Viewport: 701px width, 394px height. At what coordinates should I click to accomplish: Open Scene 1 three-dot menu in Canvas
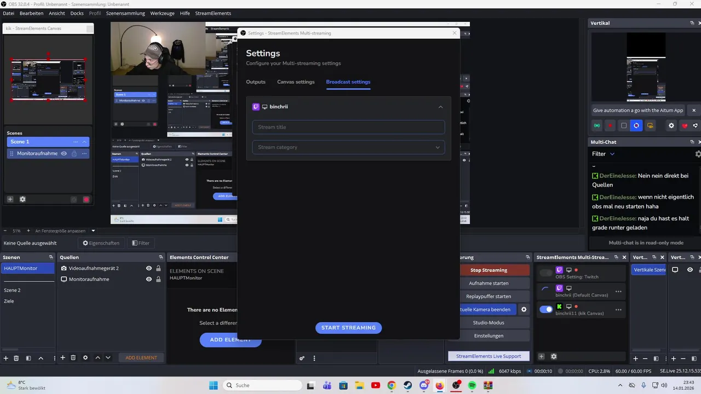[x=76, y=142]
